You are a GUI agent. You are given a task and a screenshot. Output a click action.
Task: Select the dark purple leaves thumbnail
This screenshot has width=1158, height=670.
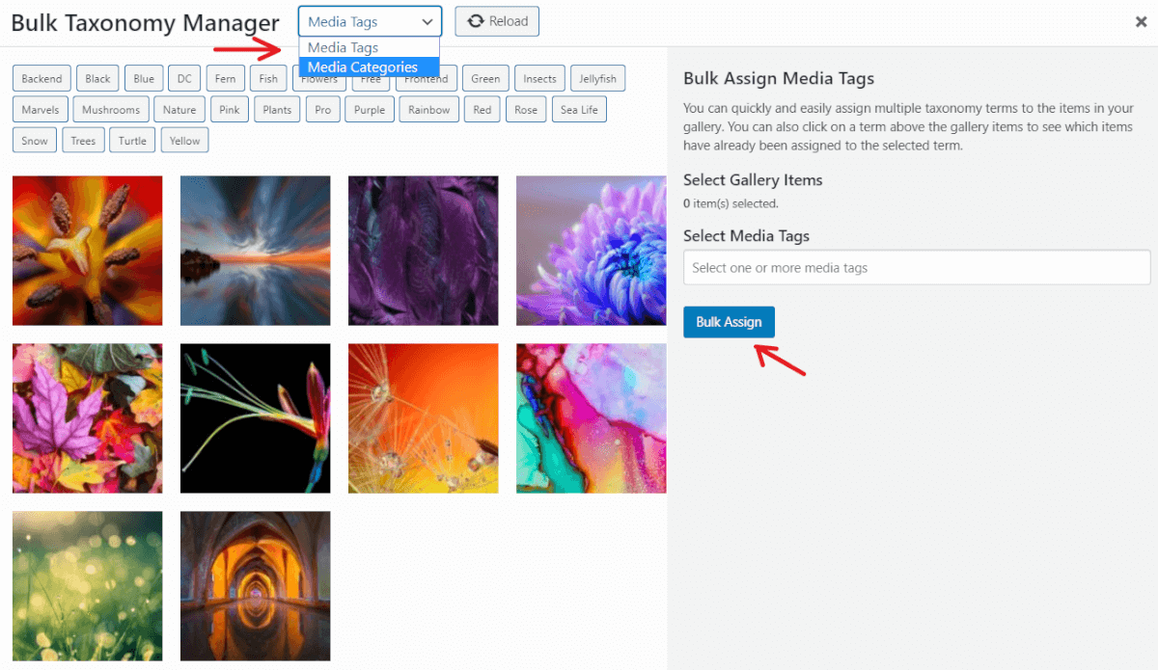[424, 251]
